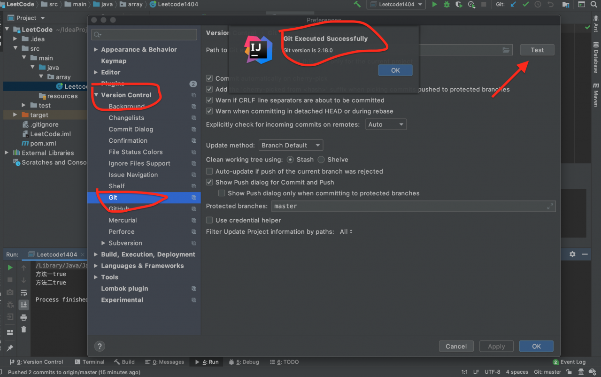Click the Search Everywhere magnifier icon
The height and width of the screenshot is (377, 601).
594,4
